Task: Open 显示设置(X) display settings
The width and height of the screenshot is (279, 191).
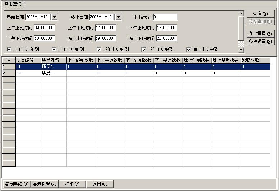Action: point(44,184)
